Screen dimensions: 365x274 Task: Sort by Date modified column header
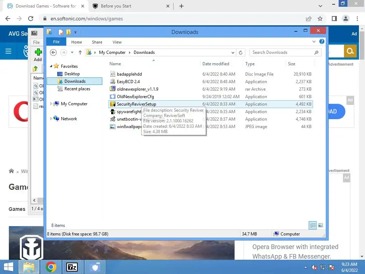(x=216, y=64)
